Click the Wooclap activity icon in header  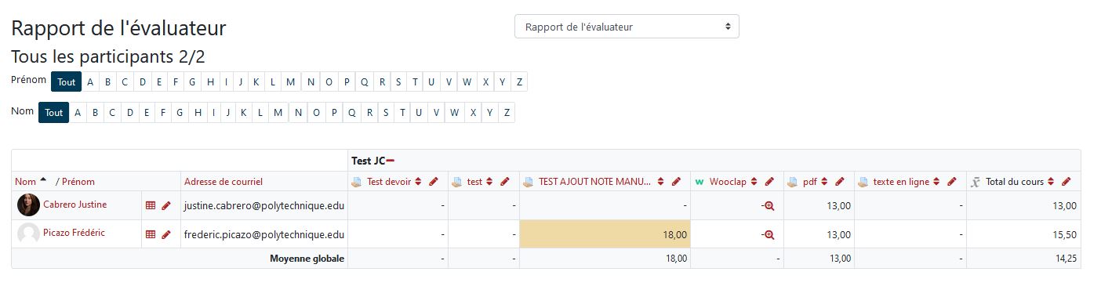tap(699, 182)
